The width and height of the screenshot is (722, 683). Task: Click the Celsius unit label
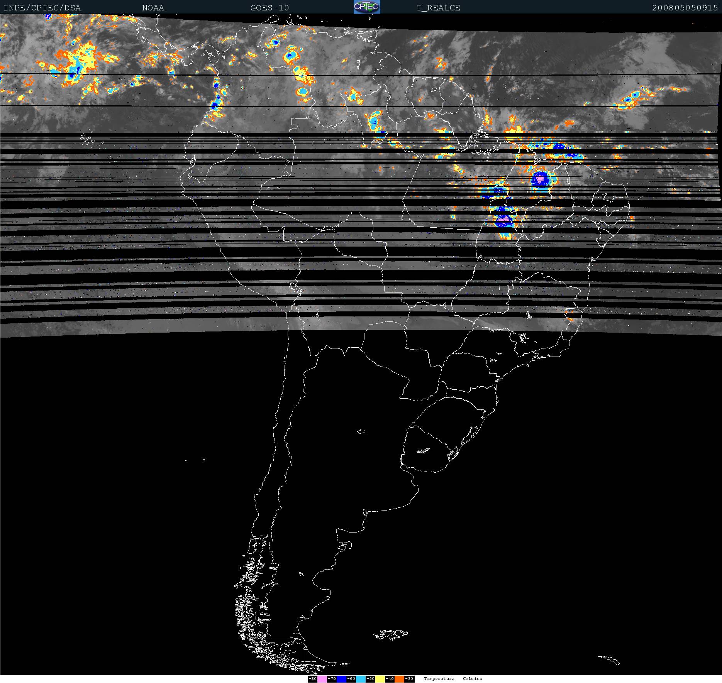[473, 679]
